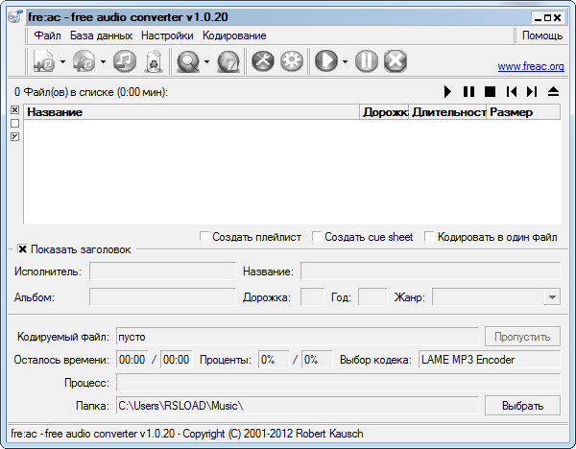Click the Альбом input field
The height and width of the screenshot is (449, 576).
coord(162,297)
